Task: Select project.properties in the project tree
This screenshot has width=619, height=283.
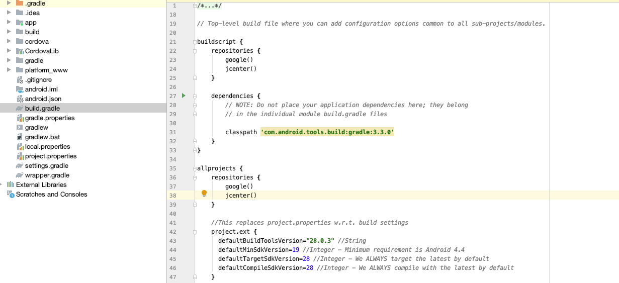Action: tap(51, 156)
